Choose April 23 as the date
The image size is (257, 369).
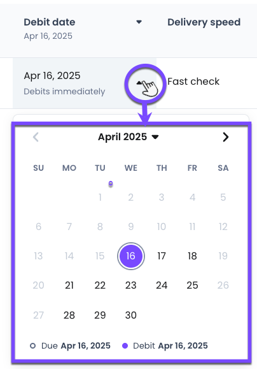coord(131,286)
